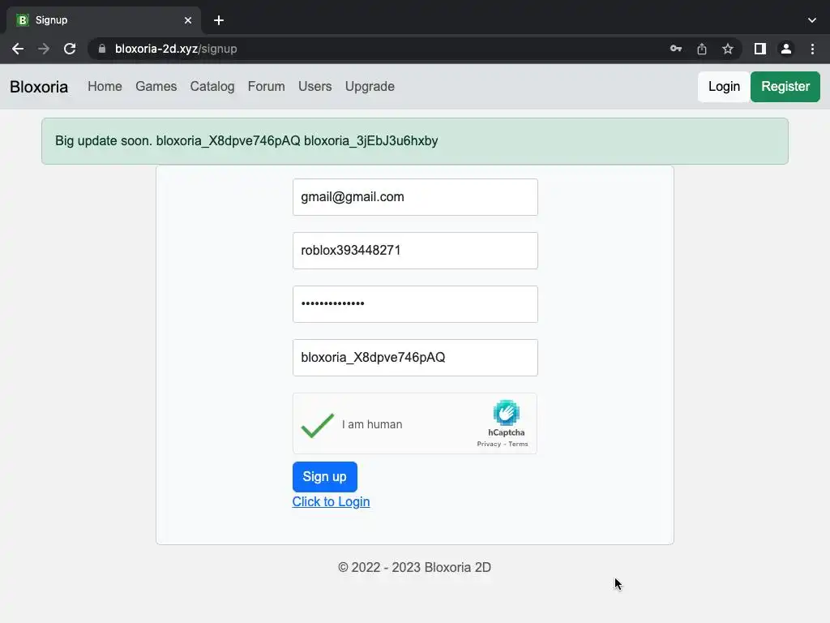Click the 'I am human' label
The image size is (830, 623).
372,424
